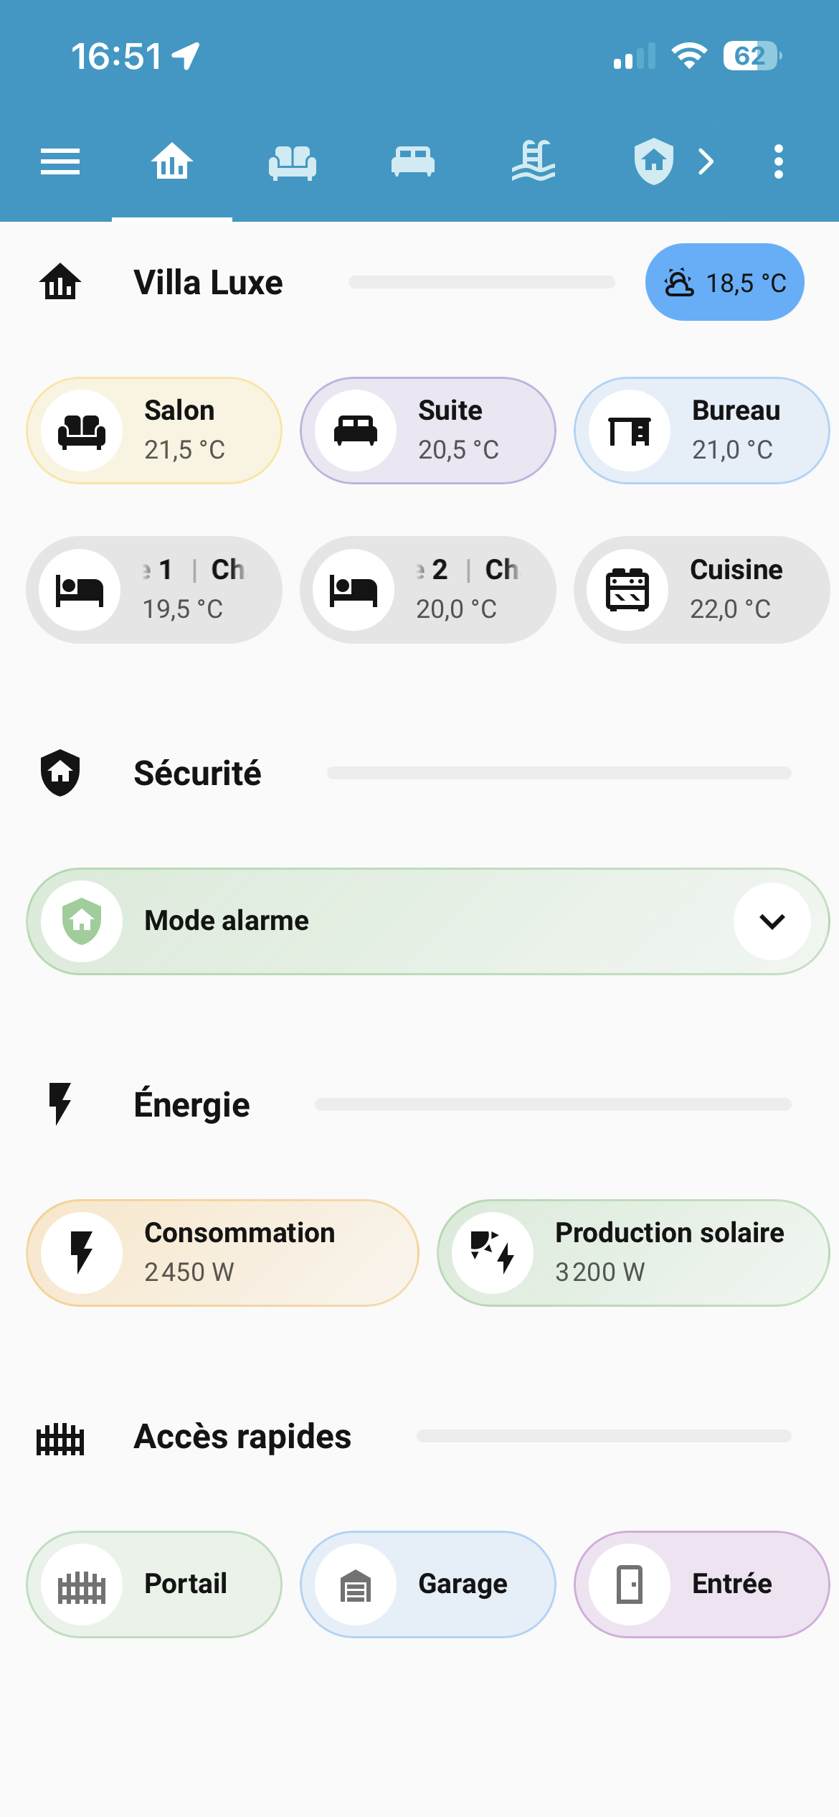The image size is (839, 1817).
Task: Tap the Production solaire icon
Action: (x=493, y=1253)
